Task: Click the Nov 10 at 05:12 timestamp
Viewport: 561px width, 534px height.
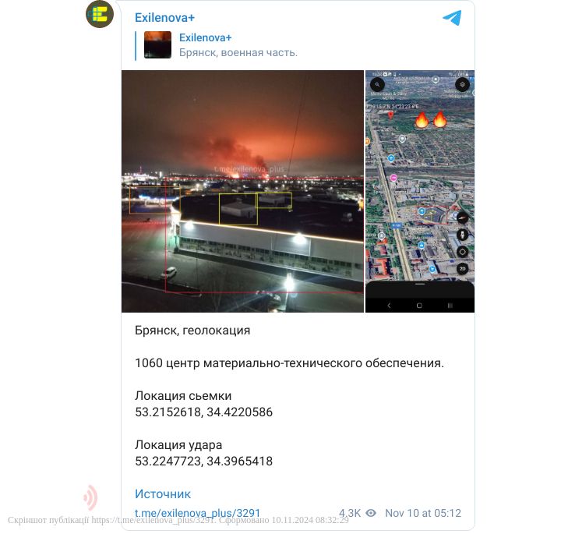Action: tap(423, 513)
